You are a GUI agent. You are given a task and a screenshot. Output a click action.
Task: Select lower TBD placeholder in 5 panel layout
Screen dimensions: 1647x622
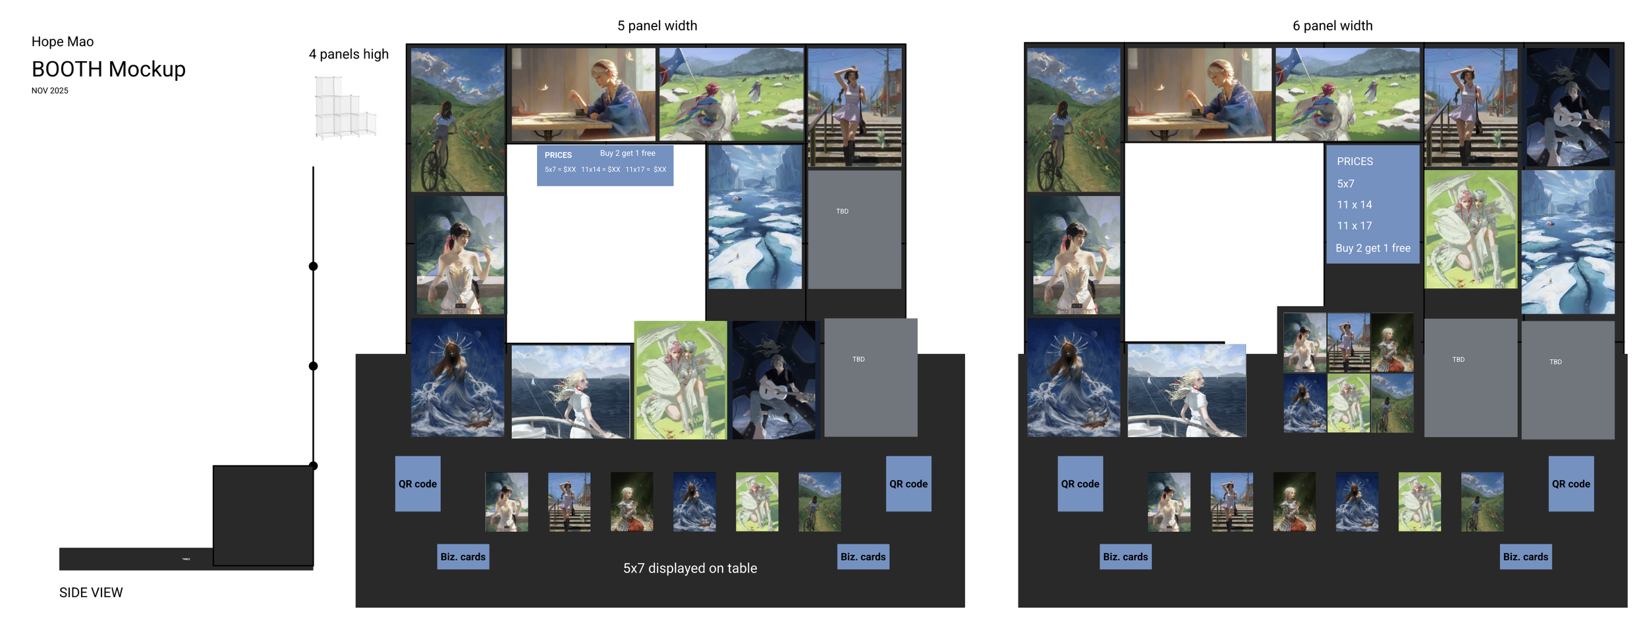870,377
